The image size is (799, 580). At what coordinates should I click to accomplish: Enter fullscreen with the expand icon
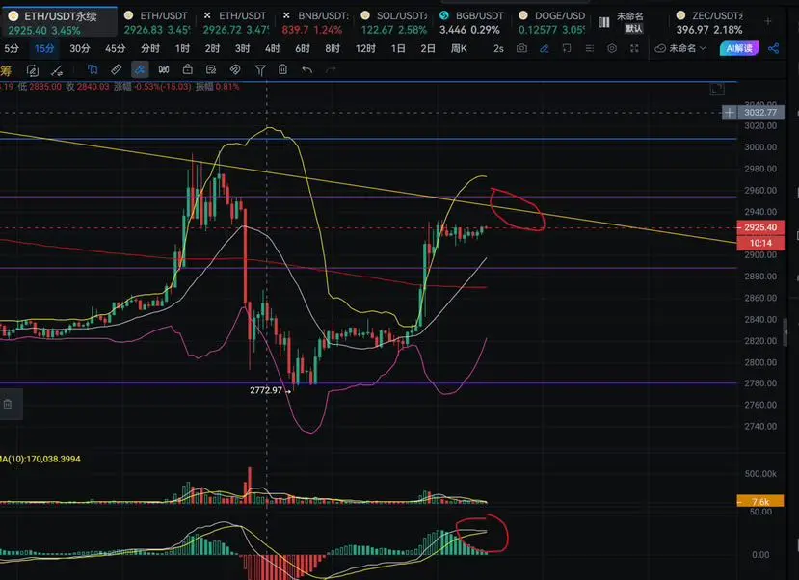click(x=634, y=48)
